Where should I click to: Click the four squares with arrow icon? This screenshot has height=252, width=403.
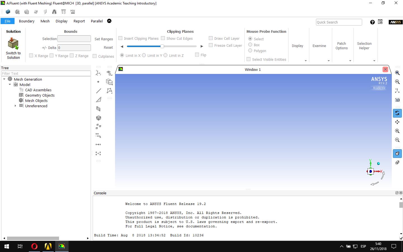[x=98, y=153]
